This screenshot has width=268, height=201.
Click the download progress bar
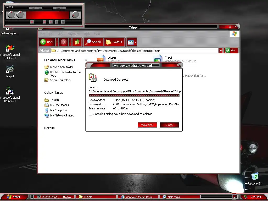pyautogui.click(x=134, y=95)
